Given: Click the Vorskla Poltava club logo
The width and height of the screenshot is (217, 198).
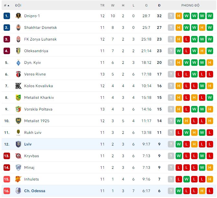Looking at the screenshot, I should pos(18,109).
